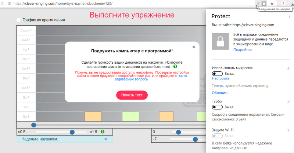Click the blocked microphone icon in address bar

tap(258, 4)
